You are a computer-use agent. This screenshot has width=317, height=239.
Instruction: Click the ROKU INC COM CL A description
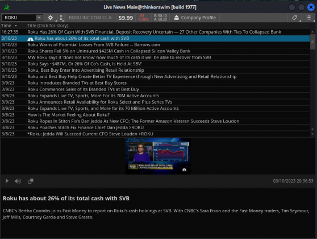pyautogui.click(x=90, y=18)
